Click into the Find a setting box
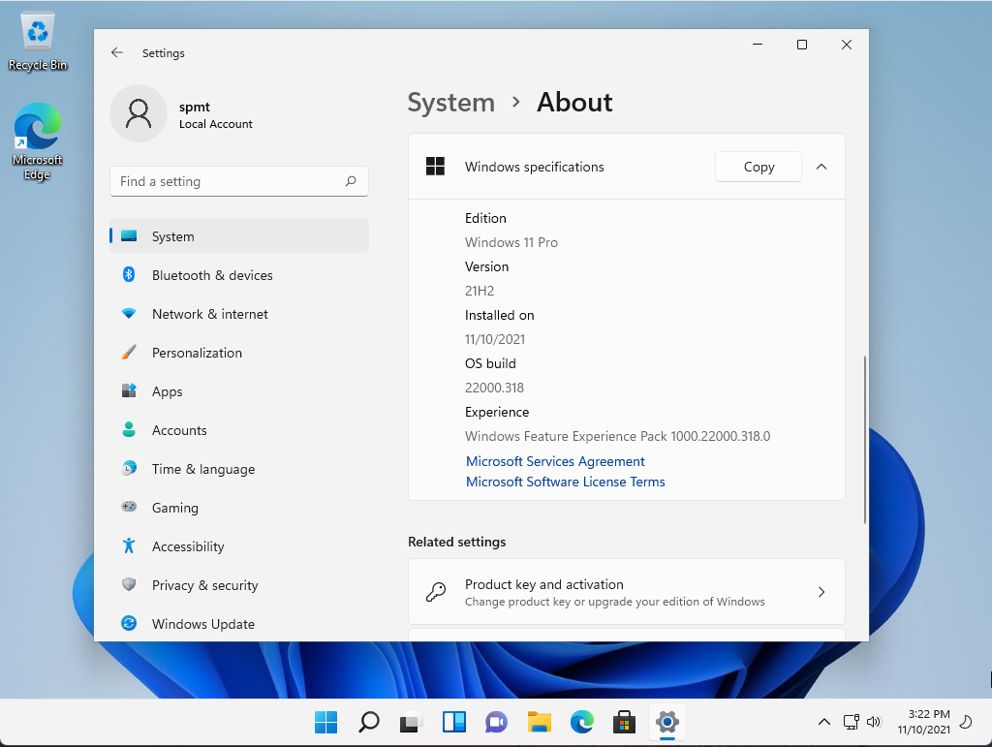Screen dimensions: 992x747 [x=239, y=181]
